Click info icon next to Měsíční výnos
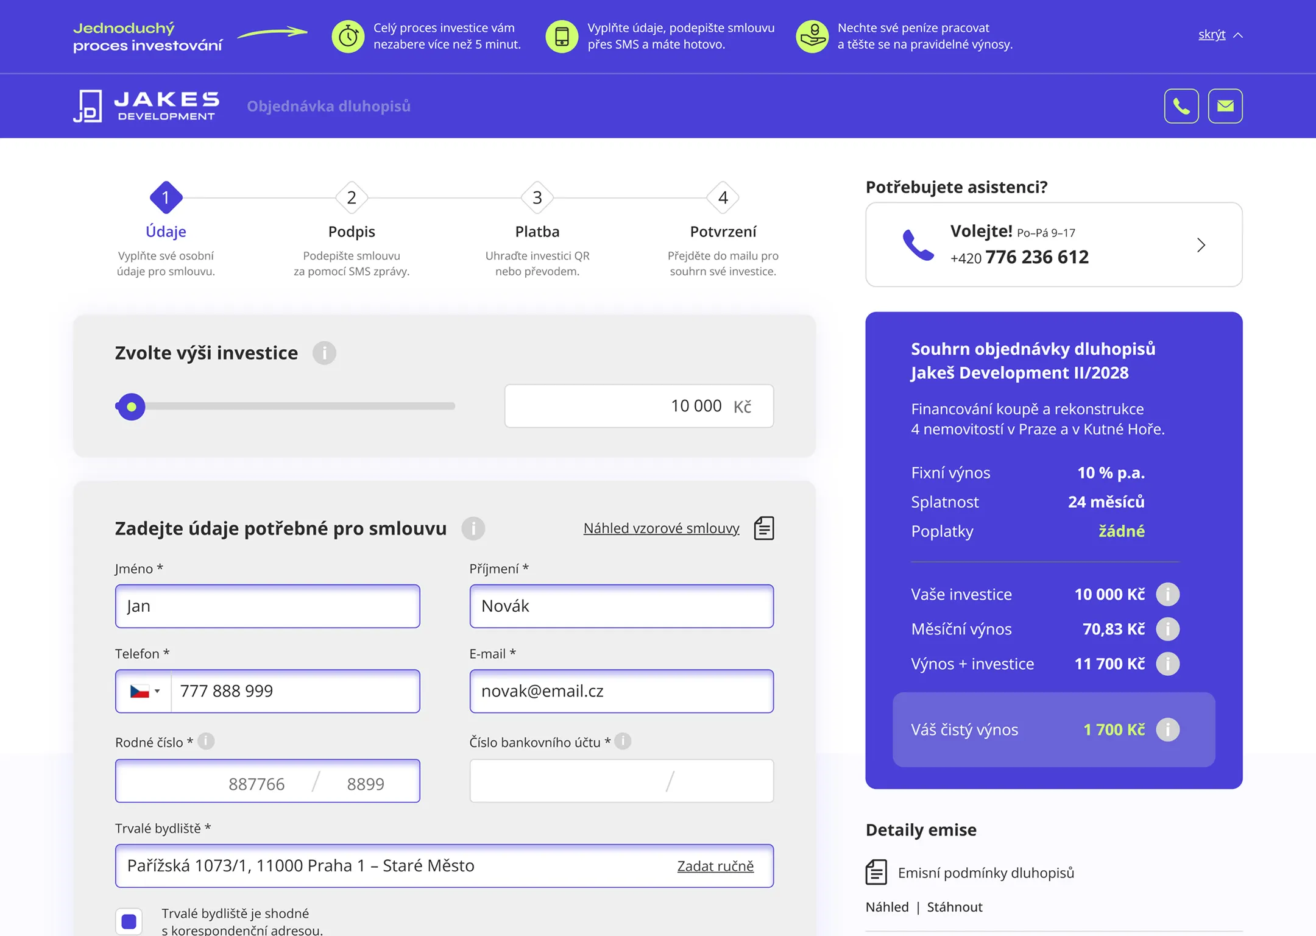The image size is (1316, 936). pos(1168,629)
